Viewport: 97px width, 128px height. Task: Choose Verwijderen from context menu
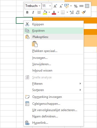pyautogui.click(x=54, y=64)
